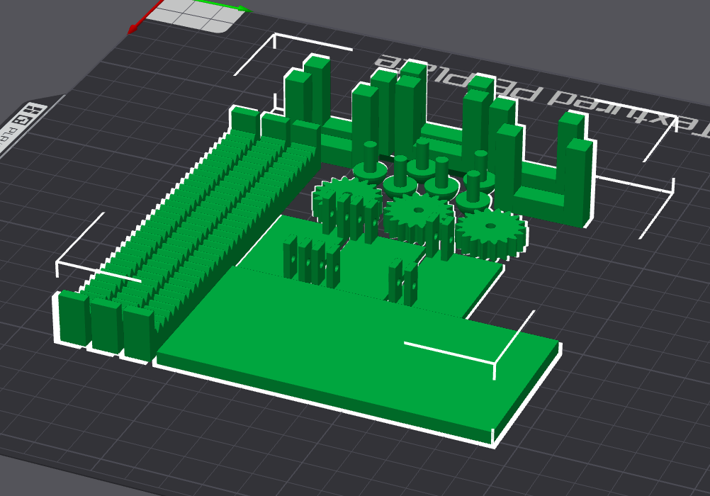Select the peg with flange behind the left gear
Viewport: 710px width, 496px height.
click(x=371, y=164)
